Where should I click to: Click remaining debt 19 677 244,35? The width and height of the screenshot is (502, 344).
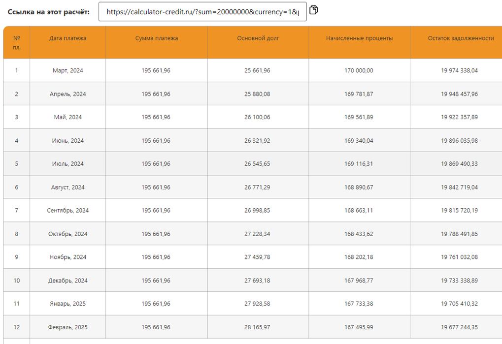pos(460,327)
